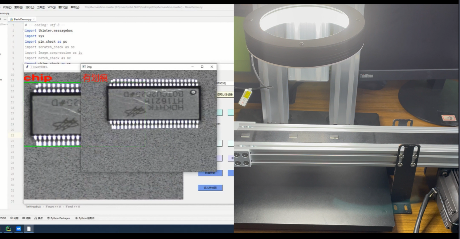Image resolution: width=460 pixels, height=239 pixels.
Task: Open the 重构 (Refactor) menu
Action: [19, 7]
